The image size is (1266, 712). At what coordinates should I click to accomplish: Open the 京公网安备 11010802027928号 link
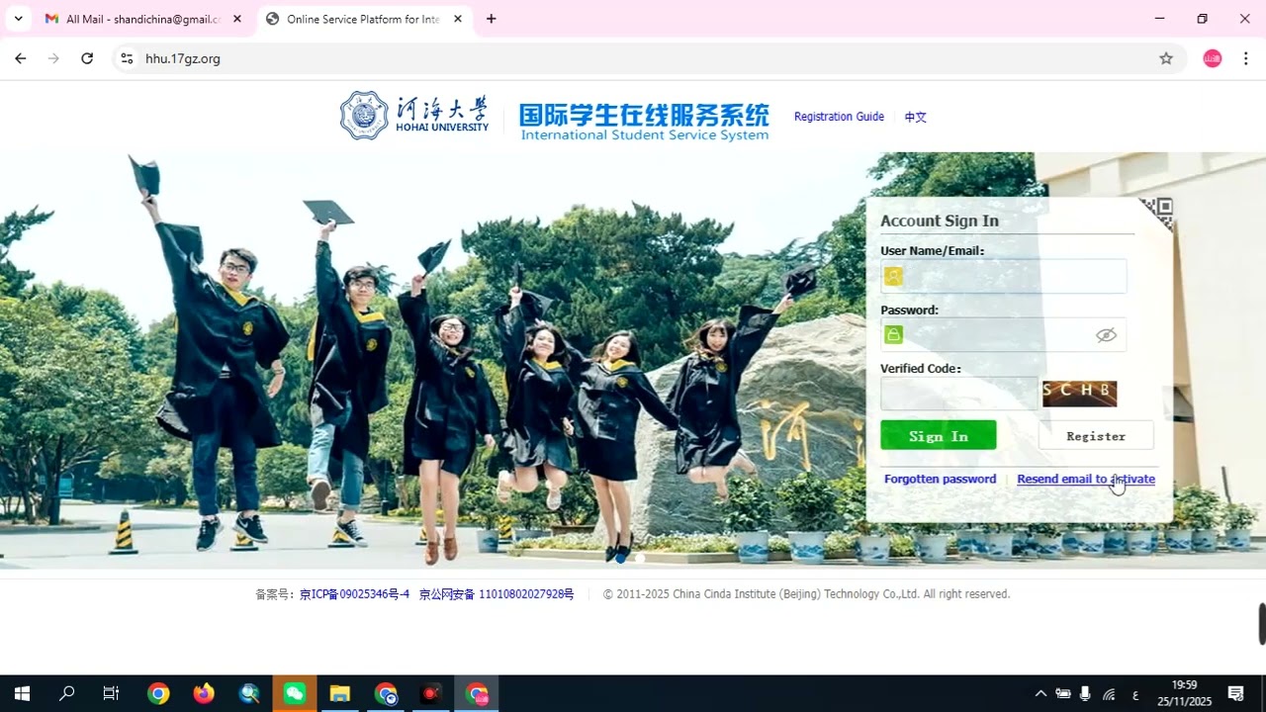[x=497, y=594]
